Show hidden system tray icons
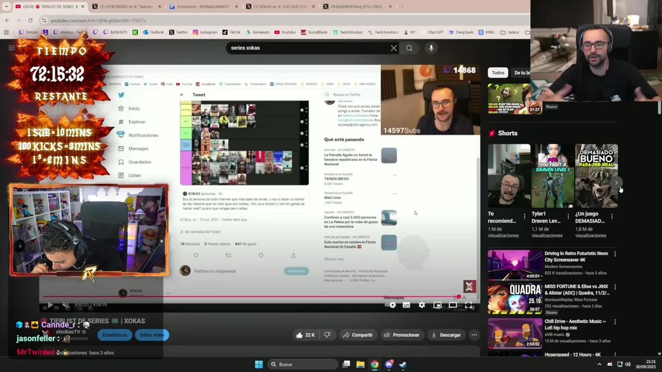The width and height of the screenshot is (662, 372). pos(599,364)
